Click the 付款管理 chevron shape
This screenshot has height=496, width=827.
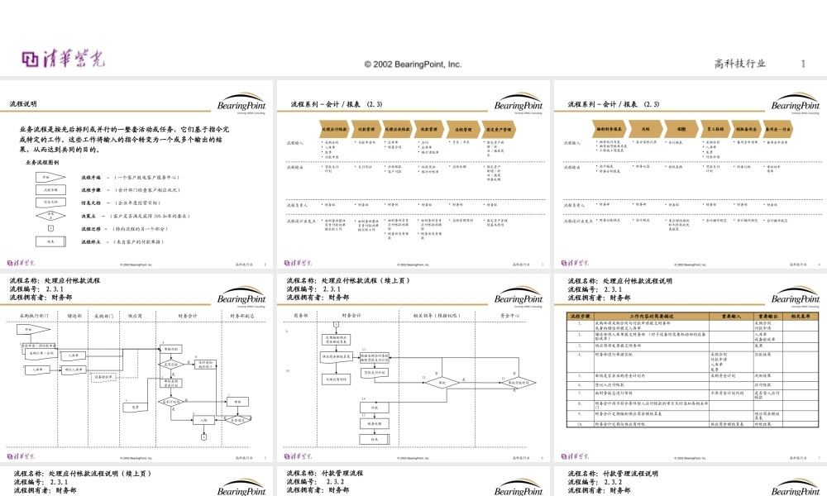point(366,129)
